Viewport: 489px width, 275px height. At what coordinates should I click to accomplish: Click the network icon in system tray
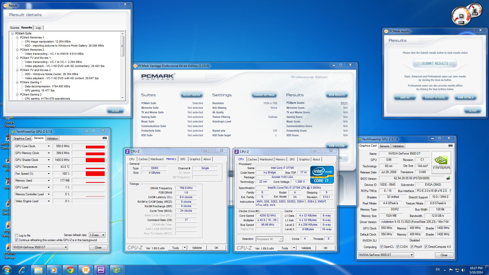[457, 270]
